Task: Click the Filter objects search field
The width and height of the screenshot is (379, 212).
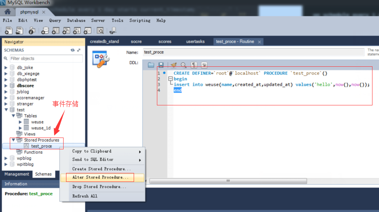Action: click(46, 59)
